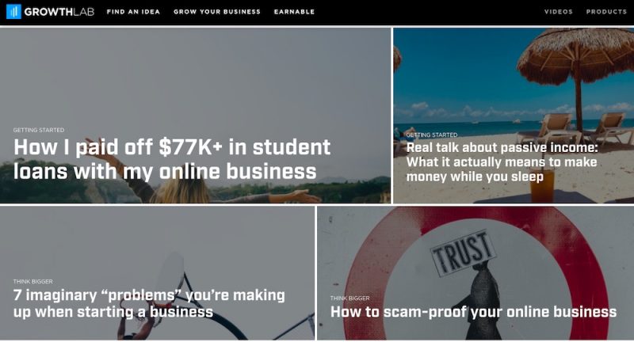Click the GROWTHLAB wordmark text
The image size is (634, 342).
point(59,12)
